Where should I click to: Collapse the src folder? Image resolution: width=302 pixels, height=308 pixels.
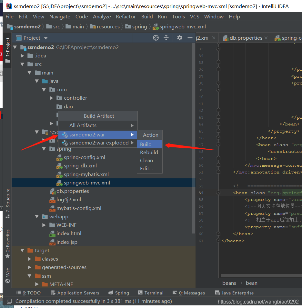pos(22,64)
